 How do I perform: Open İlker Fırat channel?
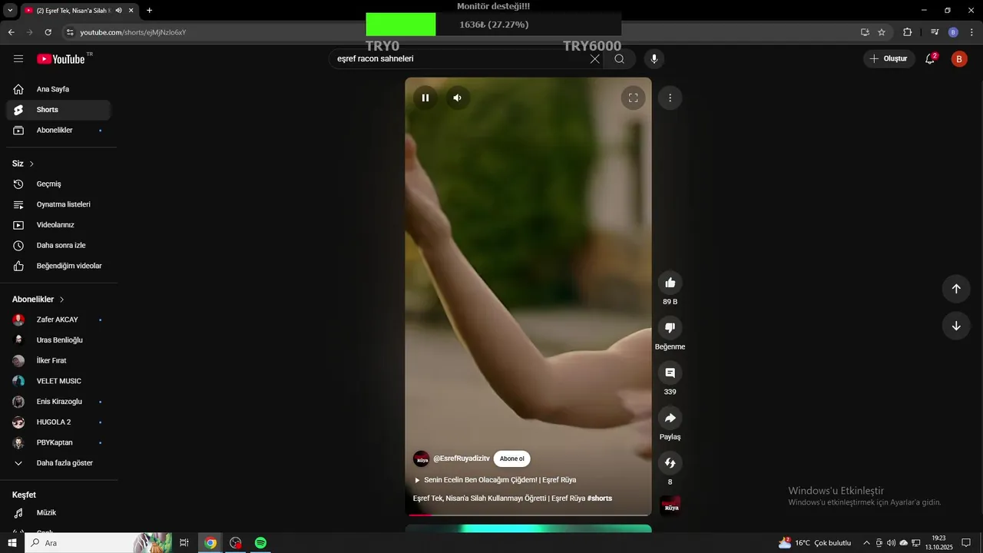pyautogui.click(x=58, y=361)
